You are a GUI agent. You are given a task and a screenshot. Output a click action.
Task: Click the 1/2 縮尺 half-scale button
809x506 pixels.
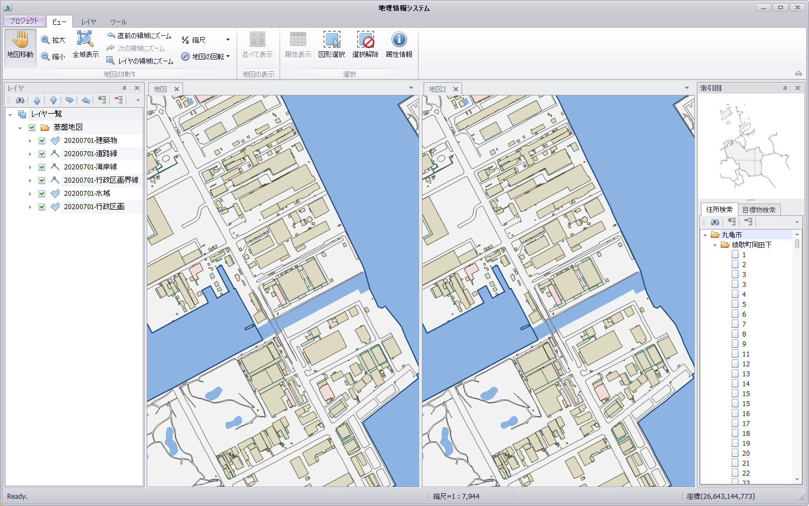194,39
